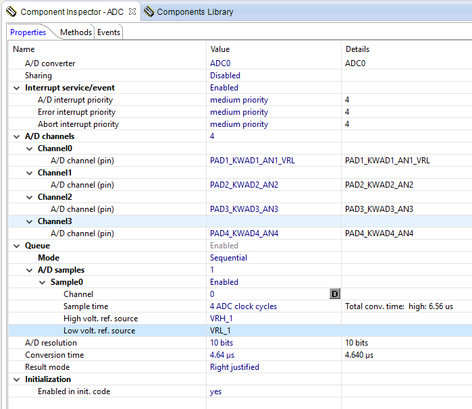Select Component Inspector - ADC tab
The image size is (472, 409).
(72, 11)
